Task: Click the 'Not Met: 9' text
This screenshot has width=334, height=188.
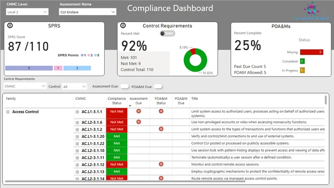Action: (x=130, y=64)
